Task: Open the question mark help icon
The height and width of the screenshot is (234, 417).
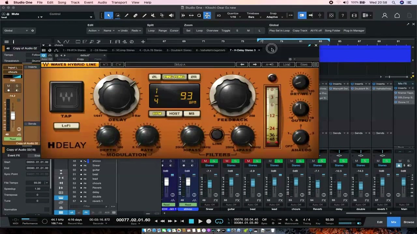Action: 343,15
